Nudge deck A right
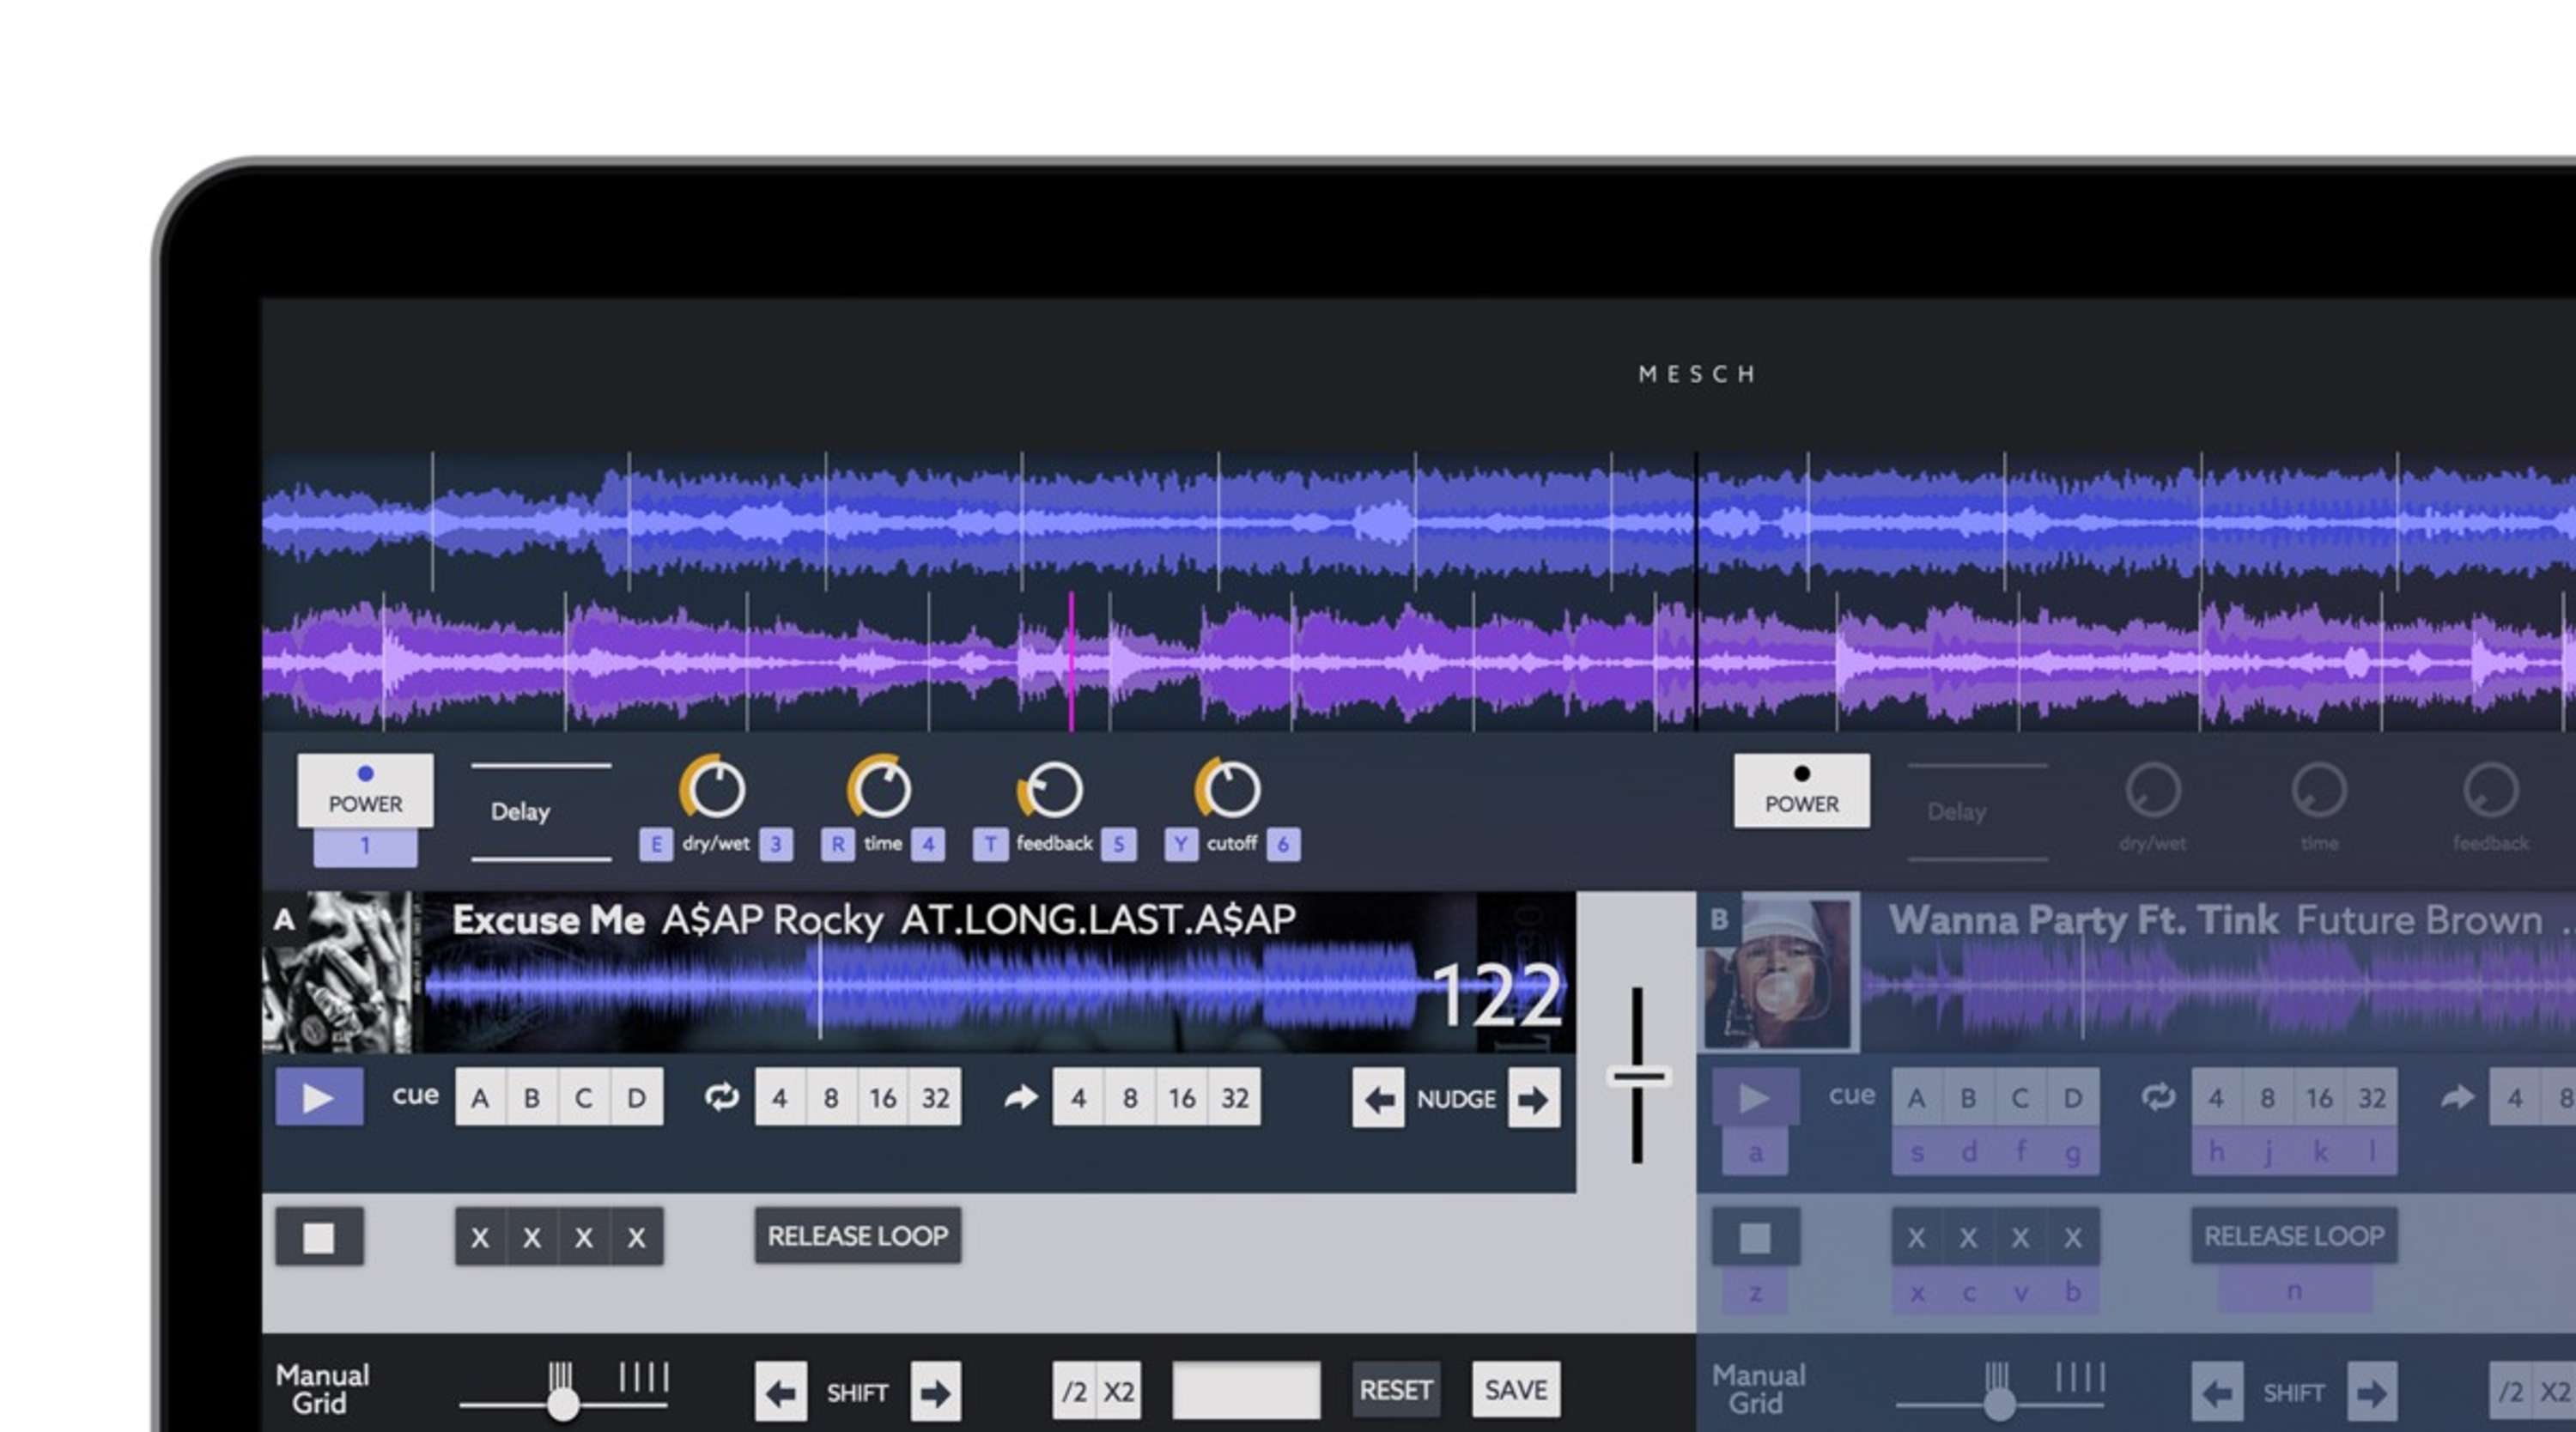2576x1432 pixels. point(1534,1099)
